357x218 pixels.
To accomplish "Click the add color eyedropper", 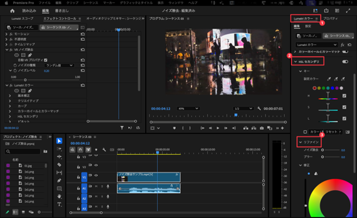I will 336,79.
